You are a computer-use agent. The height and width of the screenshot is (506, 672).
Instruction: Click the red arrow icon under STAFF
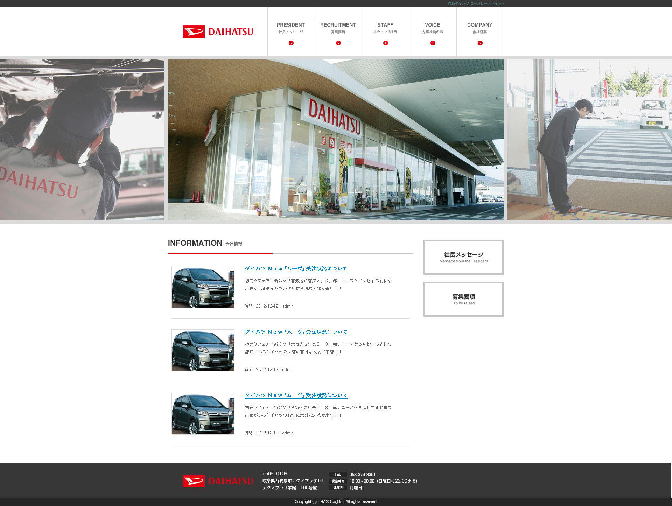point(385,43)
